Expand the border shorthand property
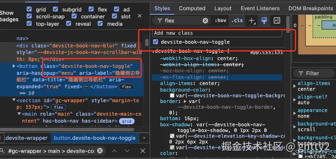 click(185, 101)
